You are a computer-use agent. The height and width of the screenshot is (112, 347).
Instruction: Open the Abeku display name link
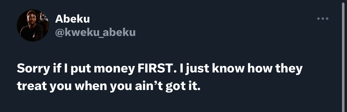click(x=72, y=19)
